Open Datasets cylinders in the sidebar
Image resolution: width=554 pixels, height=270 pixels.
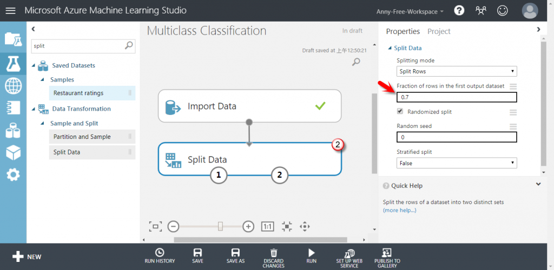[13, 131]
